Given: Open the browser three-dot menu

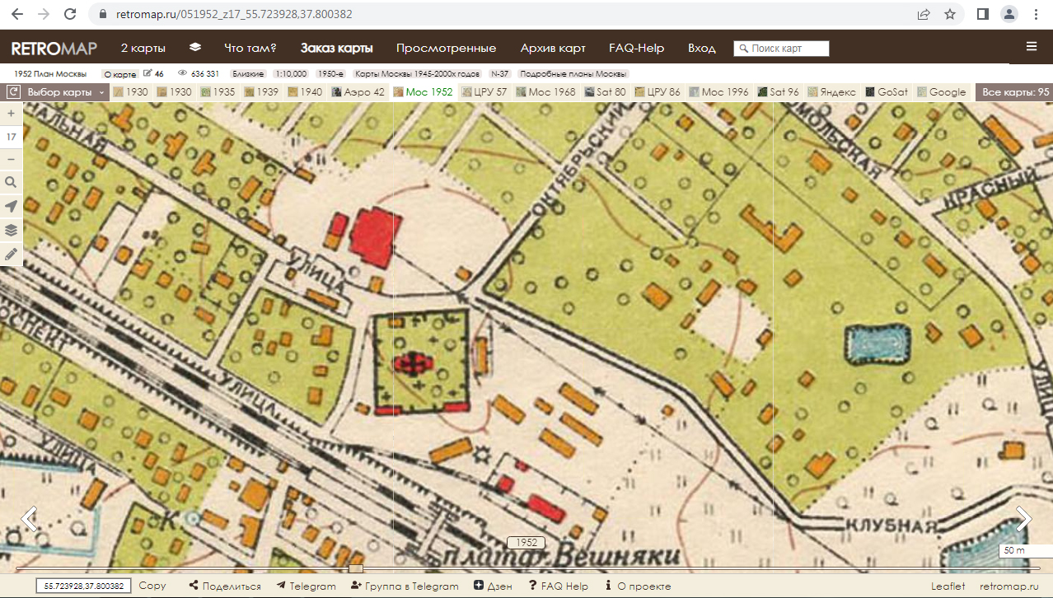Looking at the screenshot, I should point(1035,14).
